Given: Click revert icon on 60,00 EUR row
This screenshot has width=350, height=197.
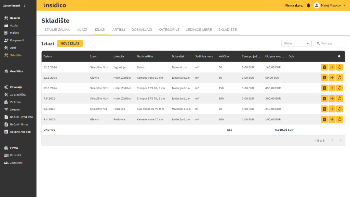Looking at the screenshot, I should [339, 78].
